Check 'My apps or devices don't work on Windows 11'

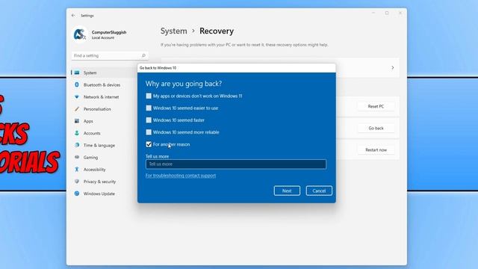[149, 96]
